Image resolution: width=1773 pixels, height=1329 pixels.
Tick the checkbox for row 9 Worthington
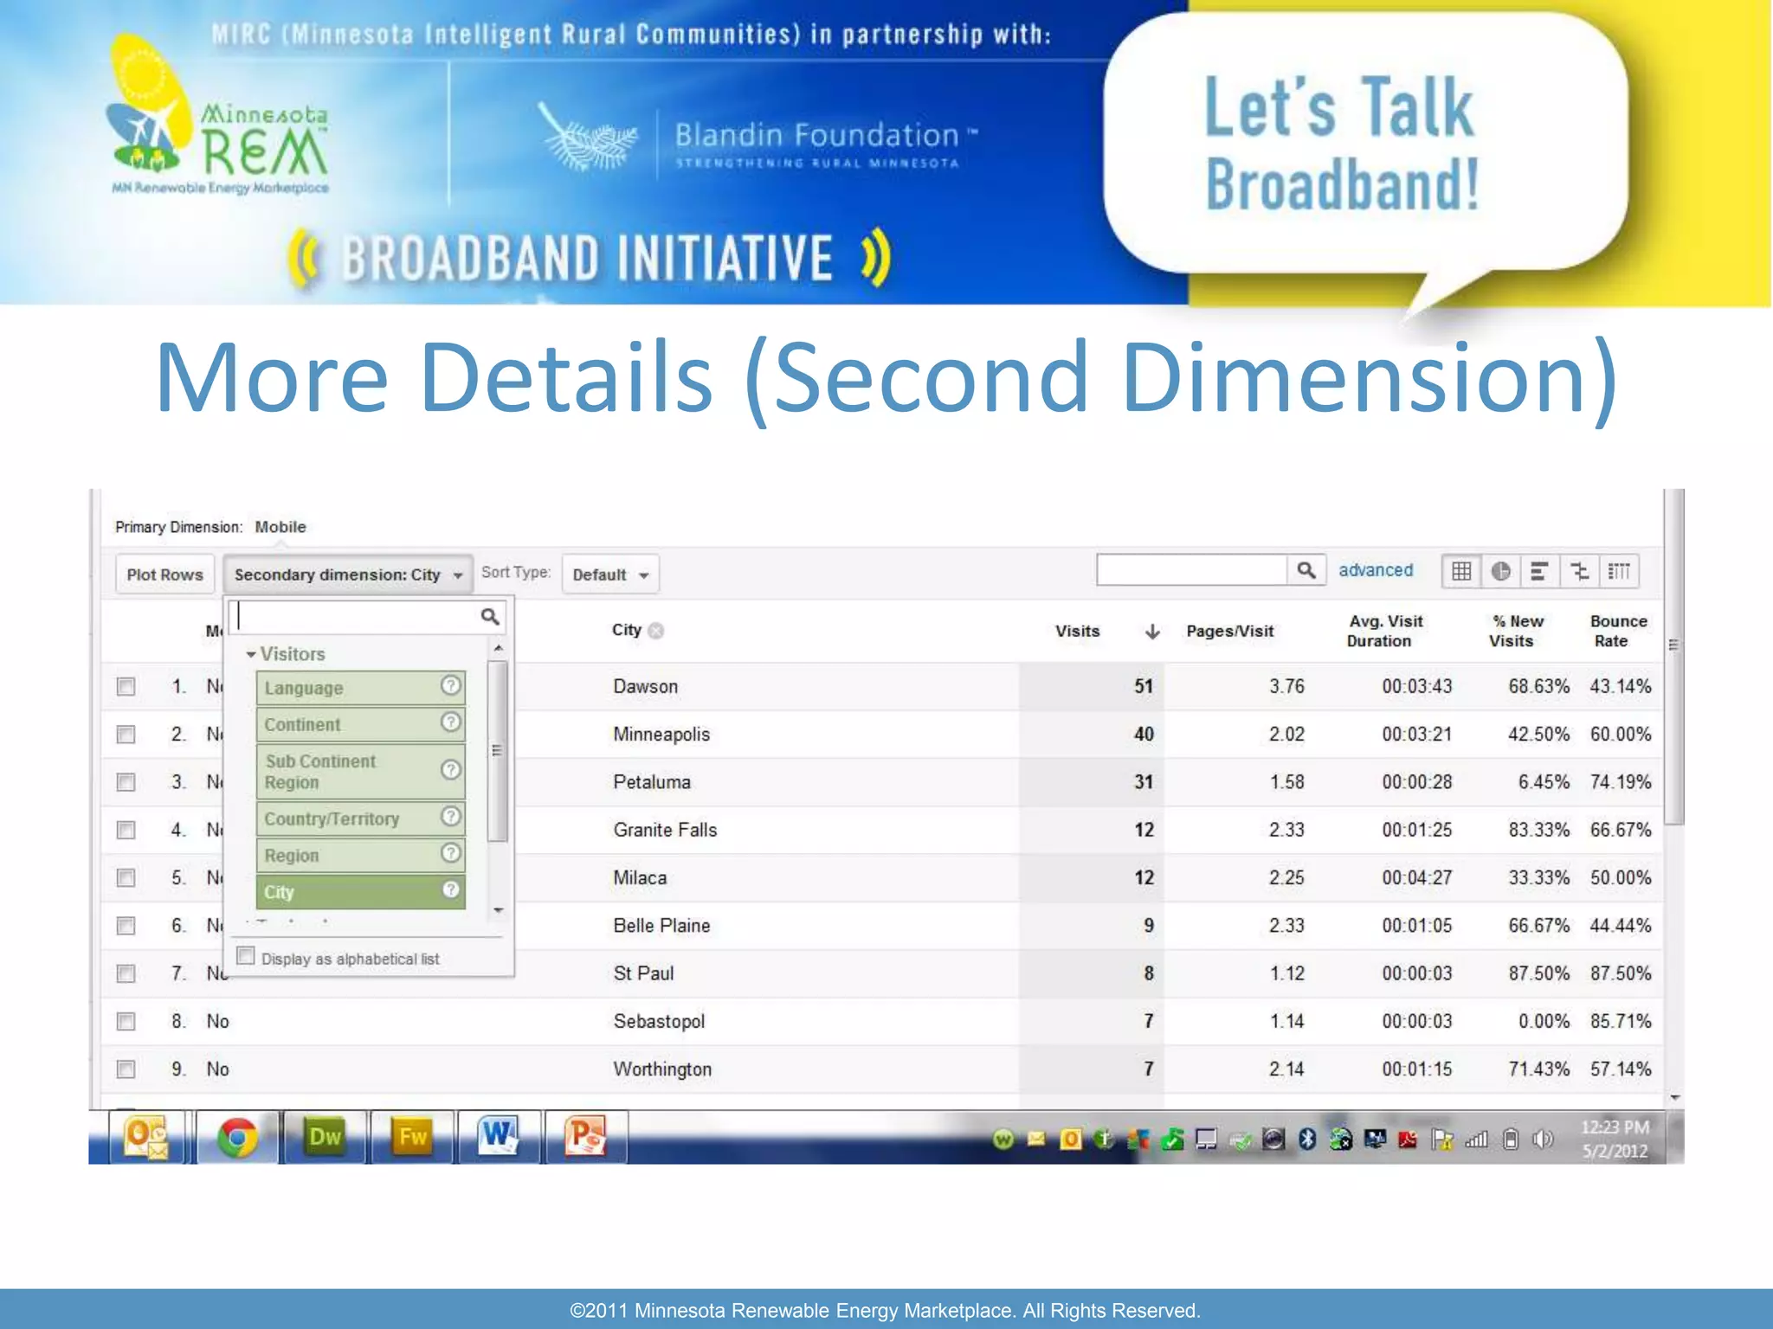[x=126, y=1069]
